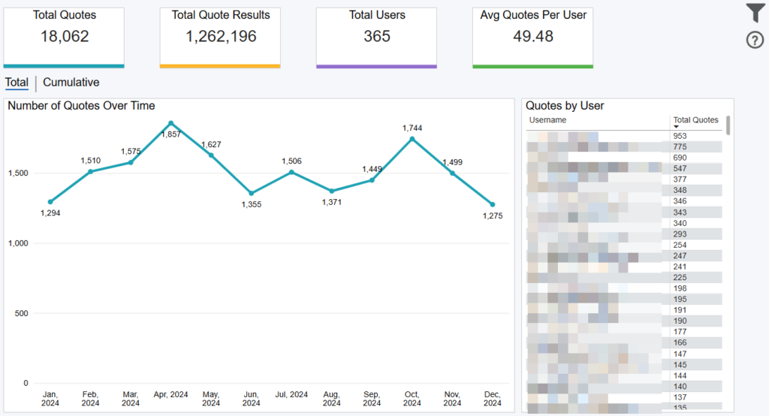Click the help question mark icon
This screenshot has height=416, width=769.
[x=755, y=41]
